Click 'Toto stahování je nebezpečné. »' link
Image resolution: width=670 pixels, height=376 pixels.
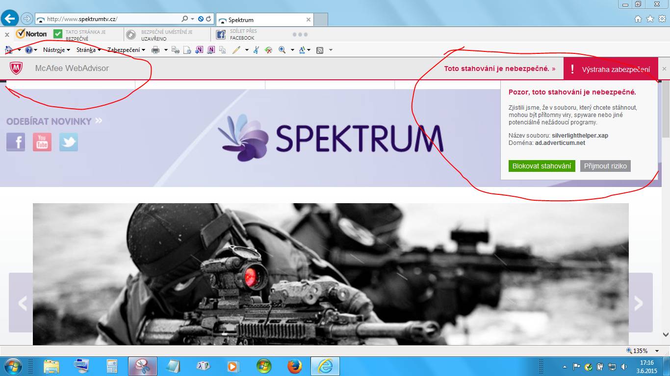coord(500,69)
